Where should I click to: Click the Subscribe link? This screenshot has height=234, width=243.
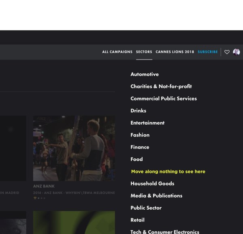coord(208,52)
